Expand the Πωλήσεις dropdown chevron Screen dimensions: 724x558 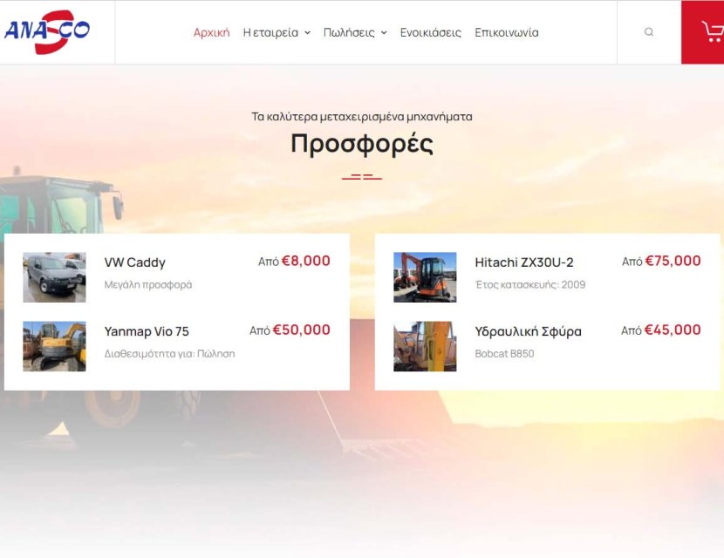(x=384, y=33)
